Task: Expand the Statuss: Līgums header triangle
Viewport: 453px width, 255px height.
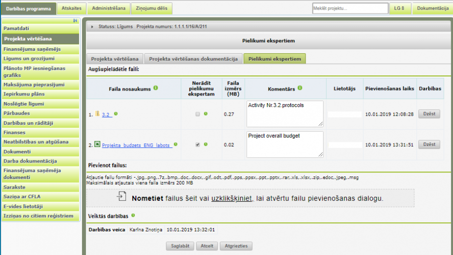Action: pyautogui.click(x=92, y=27)
